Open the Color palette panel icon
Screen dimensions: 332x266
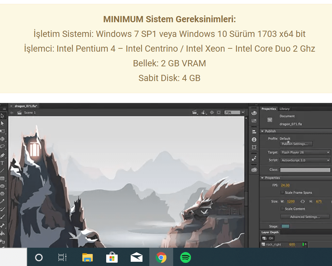(x=254, y=113)
